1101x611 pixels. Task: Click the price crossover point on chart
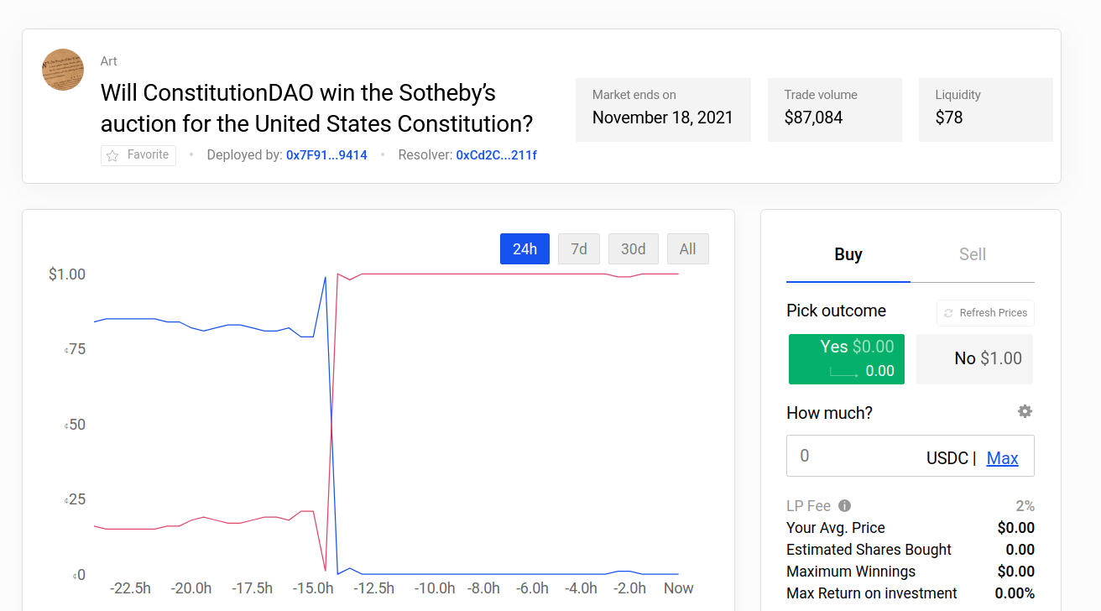(x=331, y=424)
